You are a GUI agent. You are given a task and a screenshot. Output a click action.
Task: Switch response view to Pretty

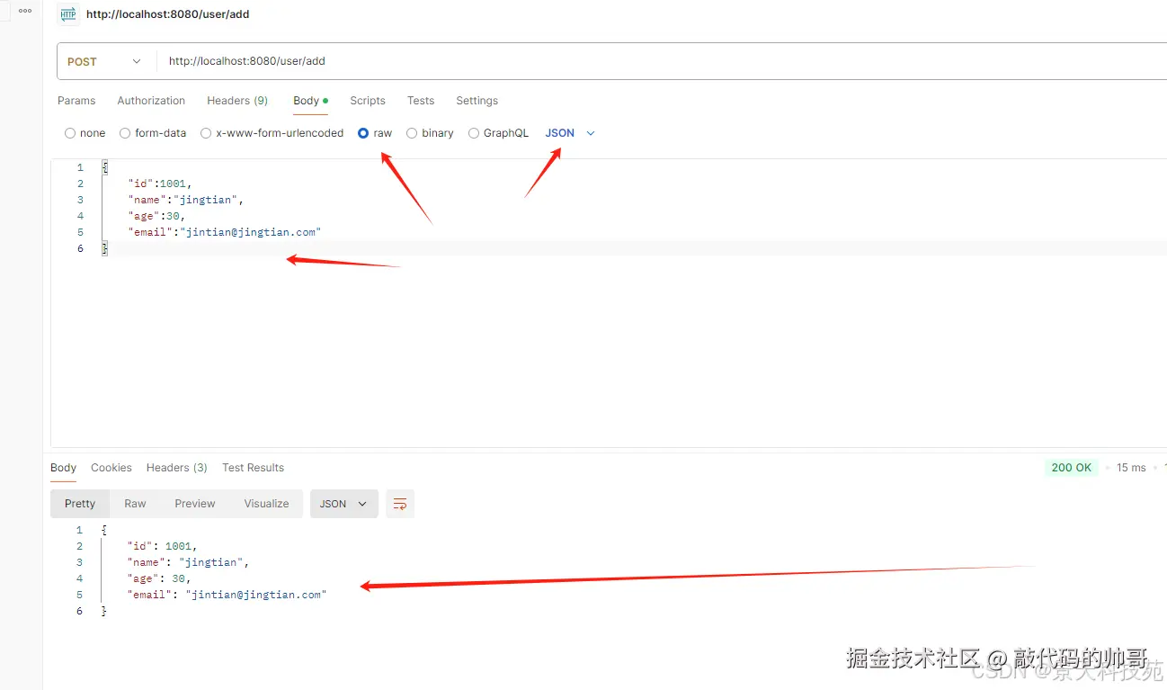80,504
